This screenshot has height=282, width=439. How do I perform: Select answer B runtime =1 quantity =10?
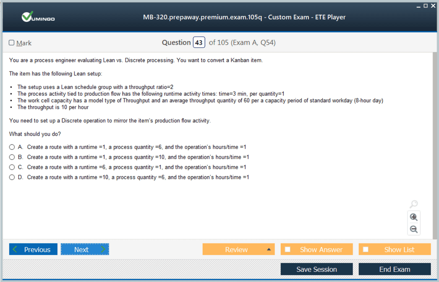(12, 157)
